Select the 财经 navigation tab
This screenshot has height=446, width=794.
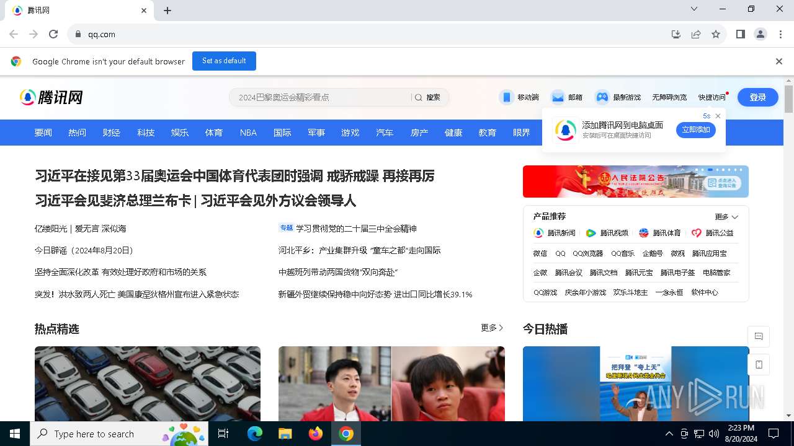[x=112, y=133]
